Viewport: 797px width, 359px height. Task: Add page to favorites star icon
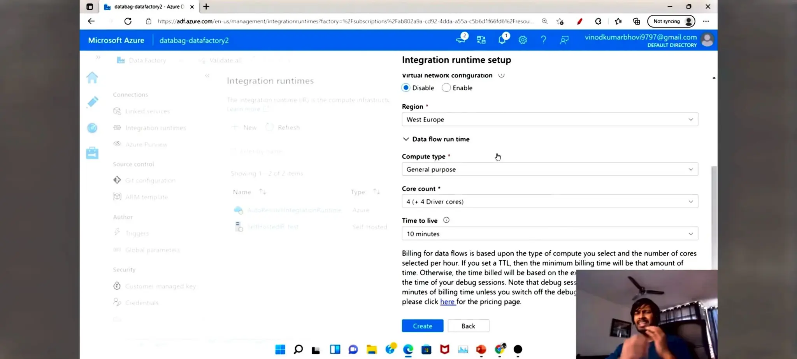click(x=560, y=21)
